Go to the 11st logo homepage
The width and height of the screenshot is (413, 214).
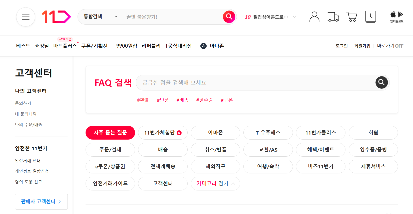[x=56, y=17]
